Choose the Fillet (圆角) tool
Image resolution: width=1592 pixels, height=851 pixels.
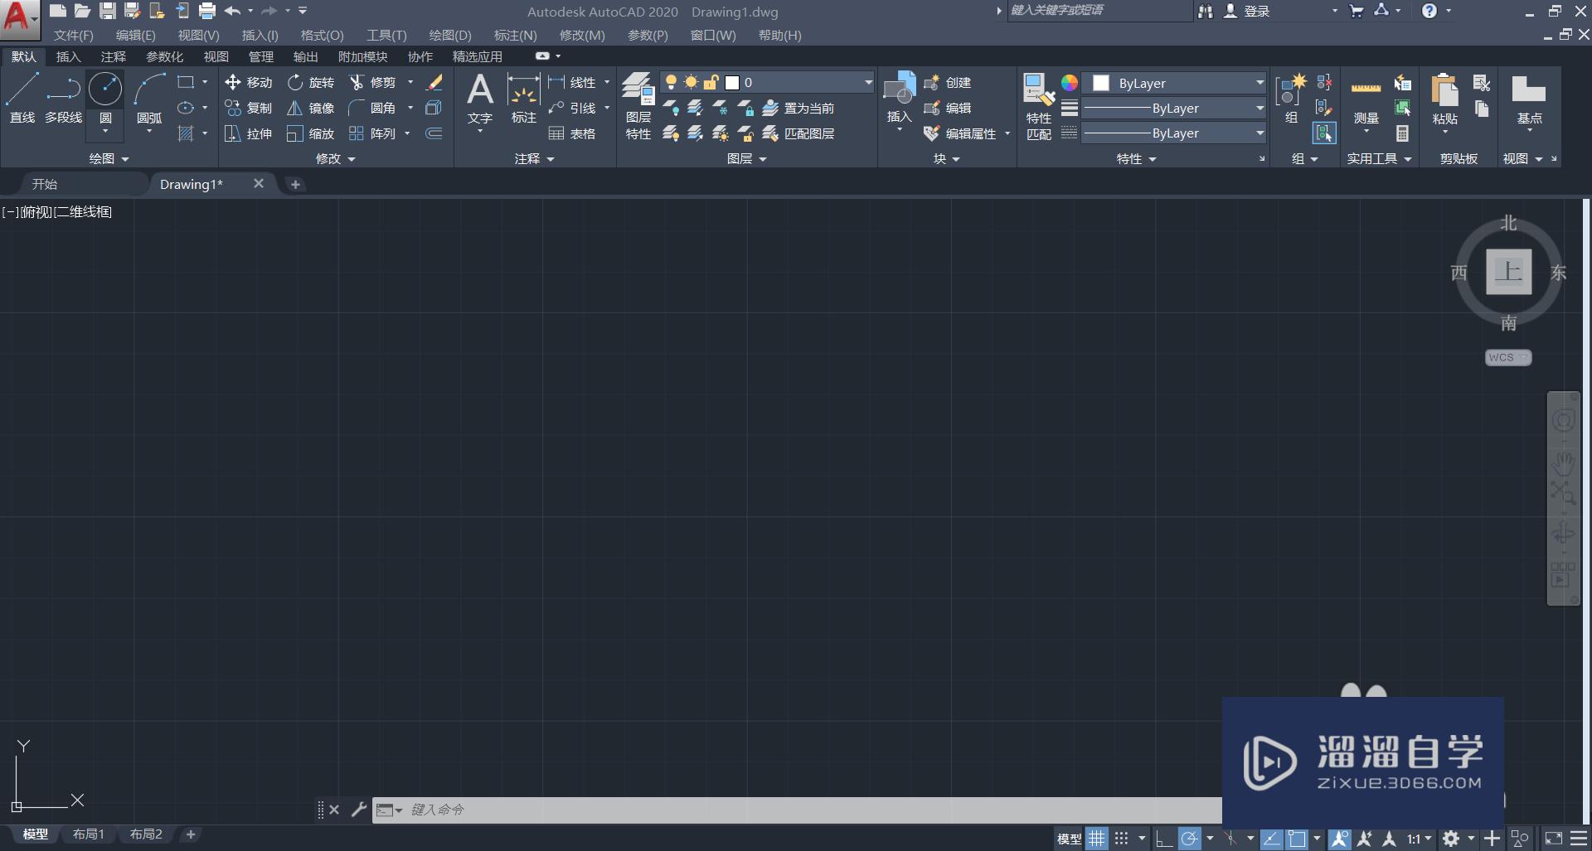click(372, 108)
